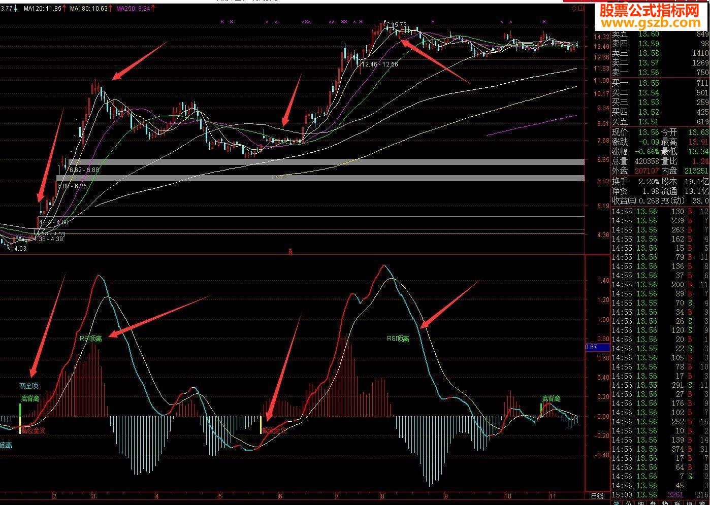Click the left 低位金叉 signal label
The image size is (710, 505).
(34, 430)
